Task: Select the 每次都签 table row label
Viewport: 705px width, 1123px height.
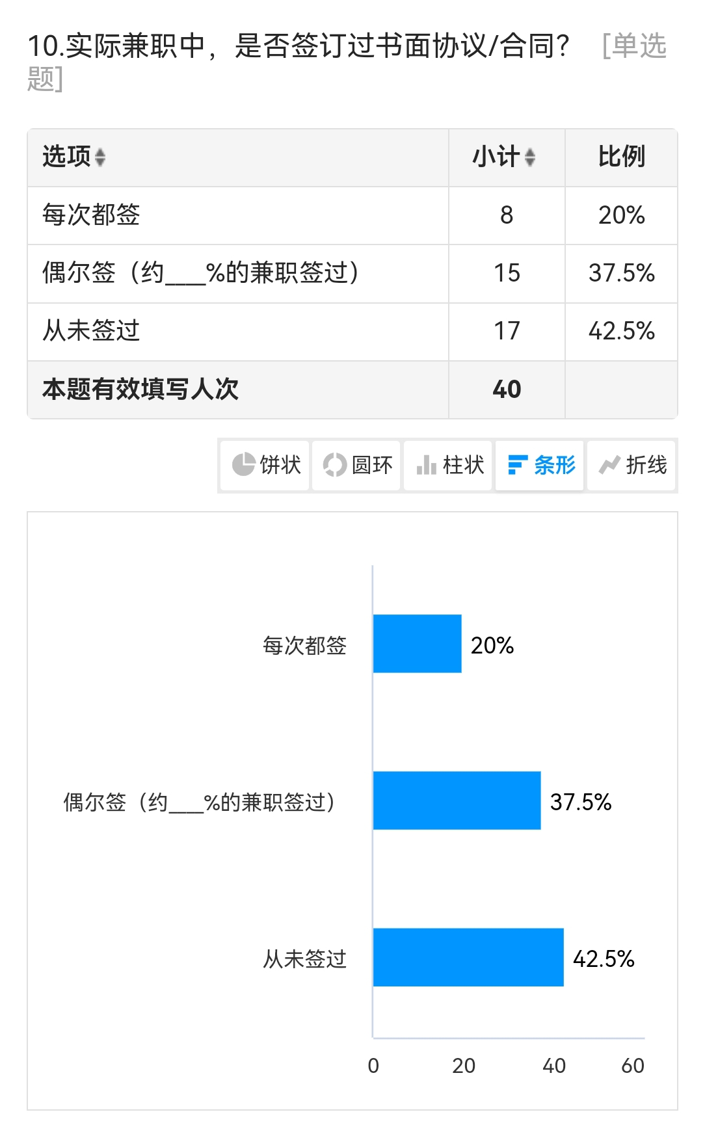Action: pyautogui.click(x=91, y=215)
